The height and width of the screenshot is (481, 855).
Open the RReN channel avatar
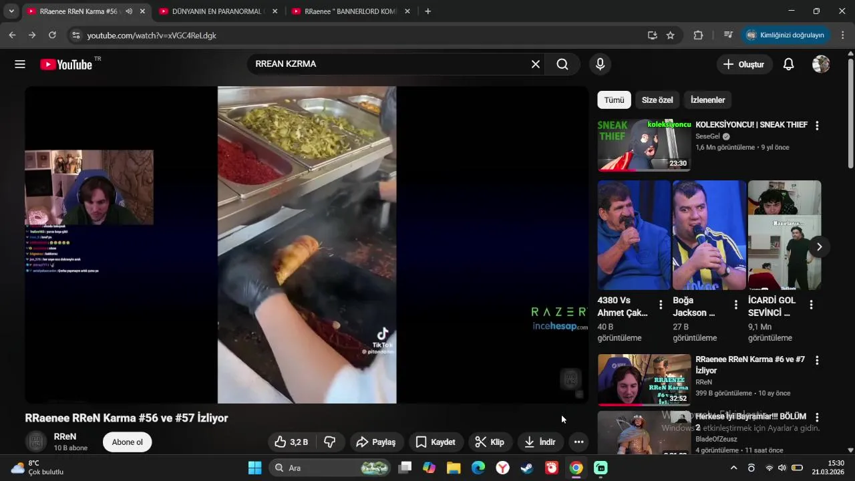pyautogui.click(x=36, y=442)
